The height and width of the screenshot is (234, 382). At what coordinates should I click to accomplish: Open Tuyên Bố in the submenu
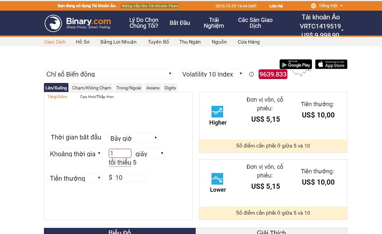(x=158, y=42)
